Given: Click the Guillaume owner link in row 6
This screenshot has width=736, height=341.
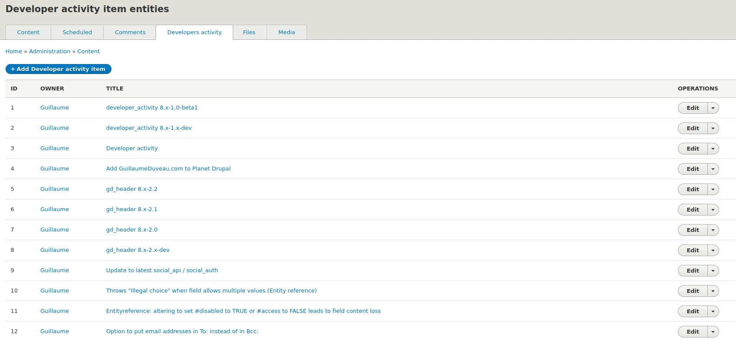Looking at the screenshot, I should (55, 209).
